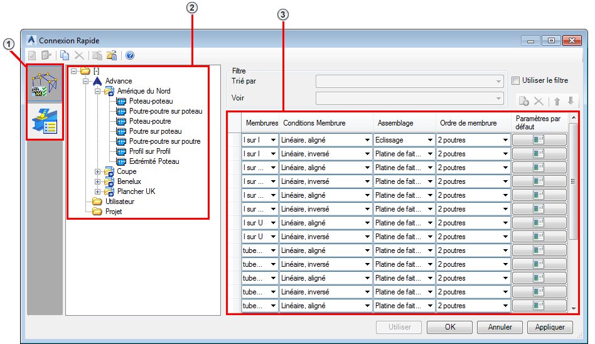Viewport: 595px width, 344px height.
Task: Select Extrémité Poteau tree item
Action: (154, 161)
